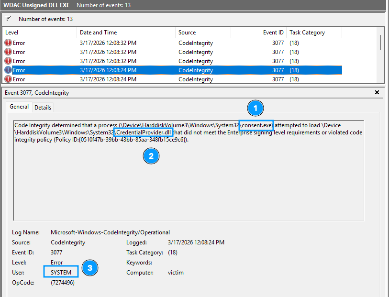Click the numbered badge 2 below the message

(151, 155)
